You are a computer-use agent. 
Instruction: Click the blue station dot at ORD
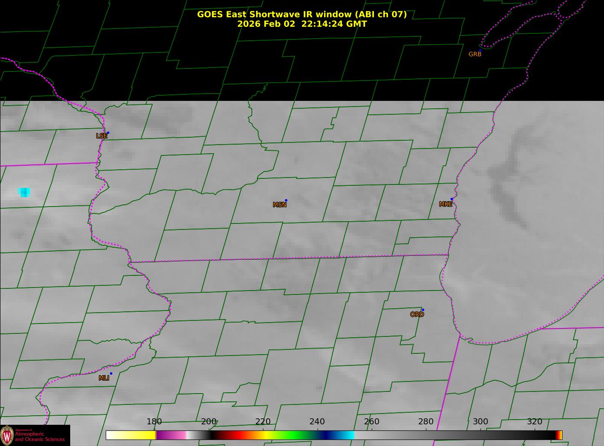(x=423, y=310)
